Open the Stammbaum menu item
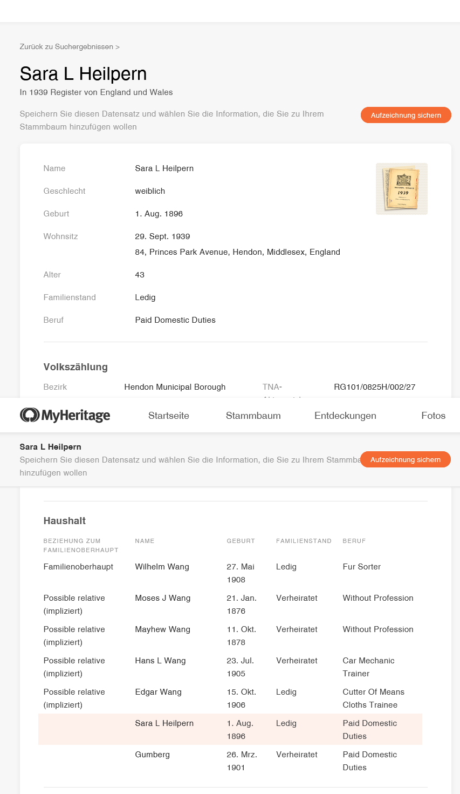460x794 pixels. coord(253,416)
